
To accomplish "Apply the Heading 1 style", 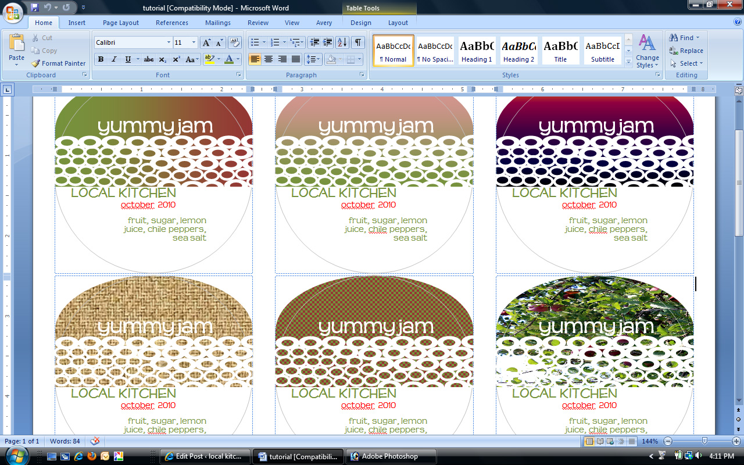I will pos(477,51).
